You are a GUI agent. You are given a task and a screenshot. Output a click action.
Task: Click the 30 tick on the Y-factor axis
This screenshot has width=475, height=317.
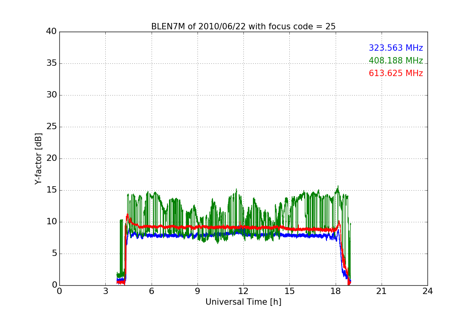51,95
